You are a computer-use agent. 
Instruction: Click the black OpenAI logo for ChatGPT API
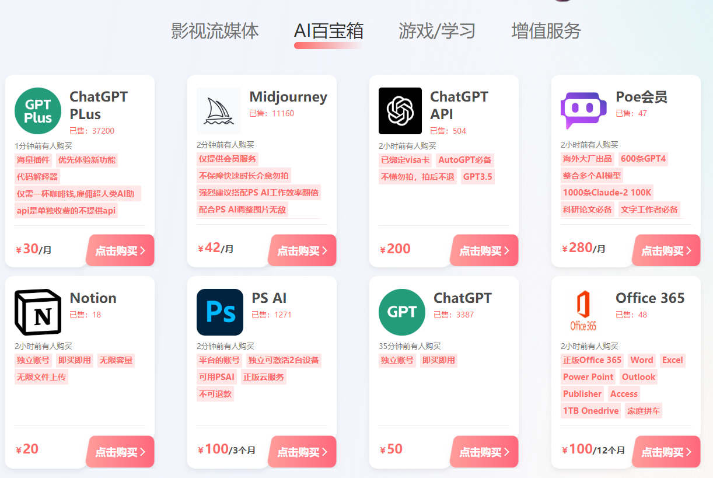400,111
